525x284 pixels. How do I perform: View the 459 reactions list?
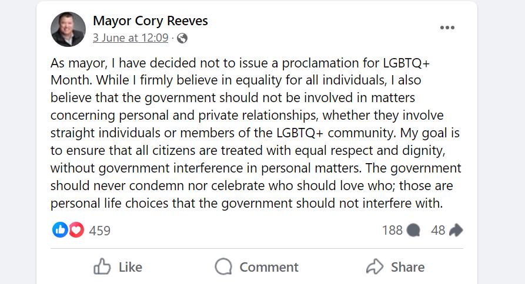tap(99, 231)
